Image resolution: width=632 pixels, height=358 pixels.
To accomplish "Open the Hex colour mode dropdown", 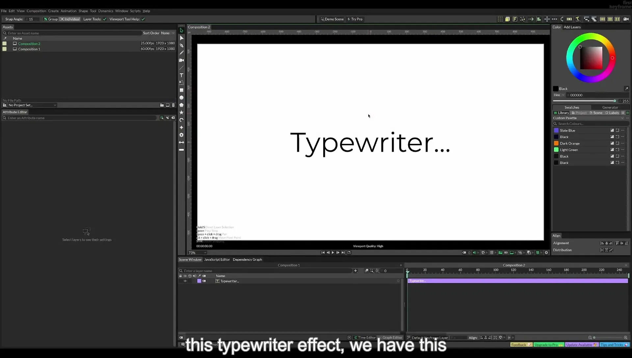I will point(559,95).
